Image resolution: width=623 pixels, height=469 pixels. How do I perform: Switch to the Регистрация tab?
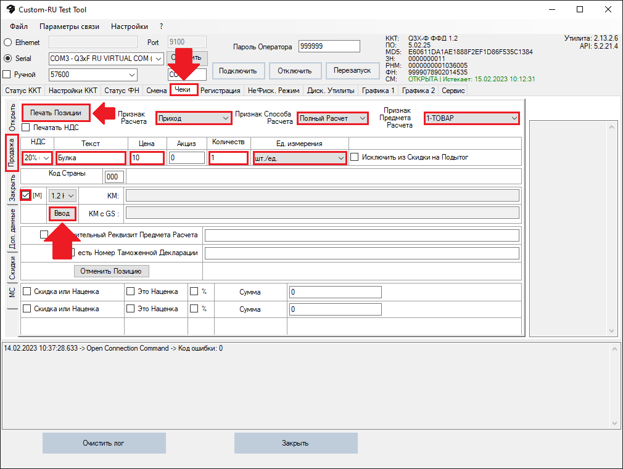coord(220,91)
